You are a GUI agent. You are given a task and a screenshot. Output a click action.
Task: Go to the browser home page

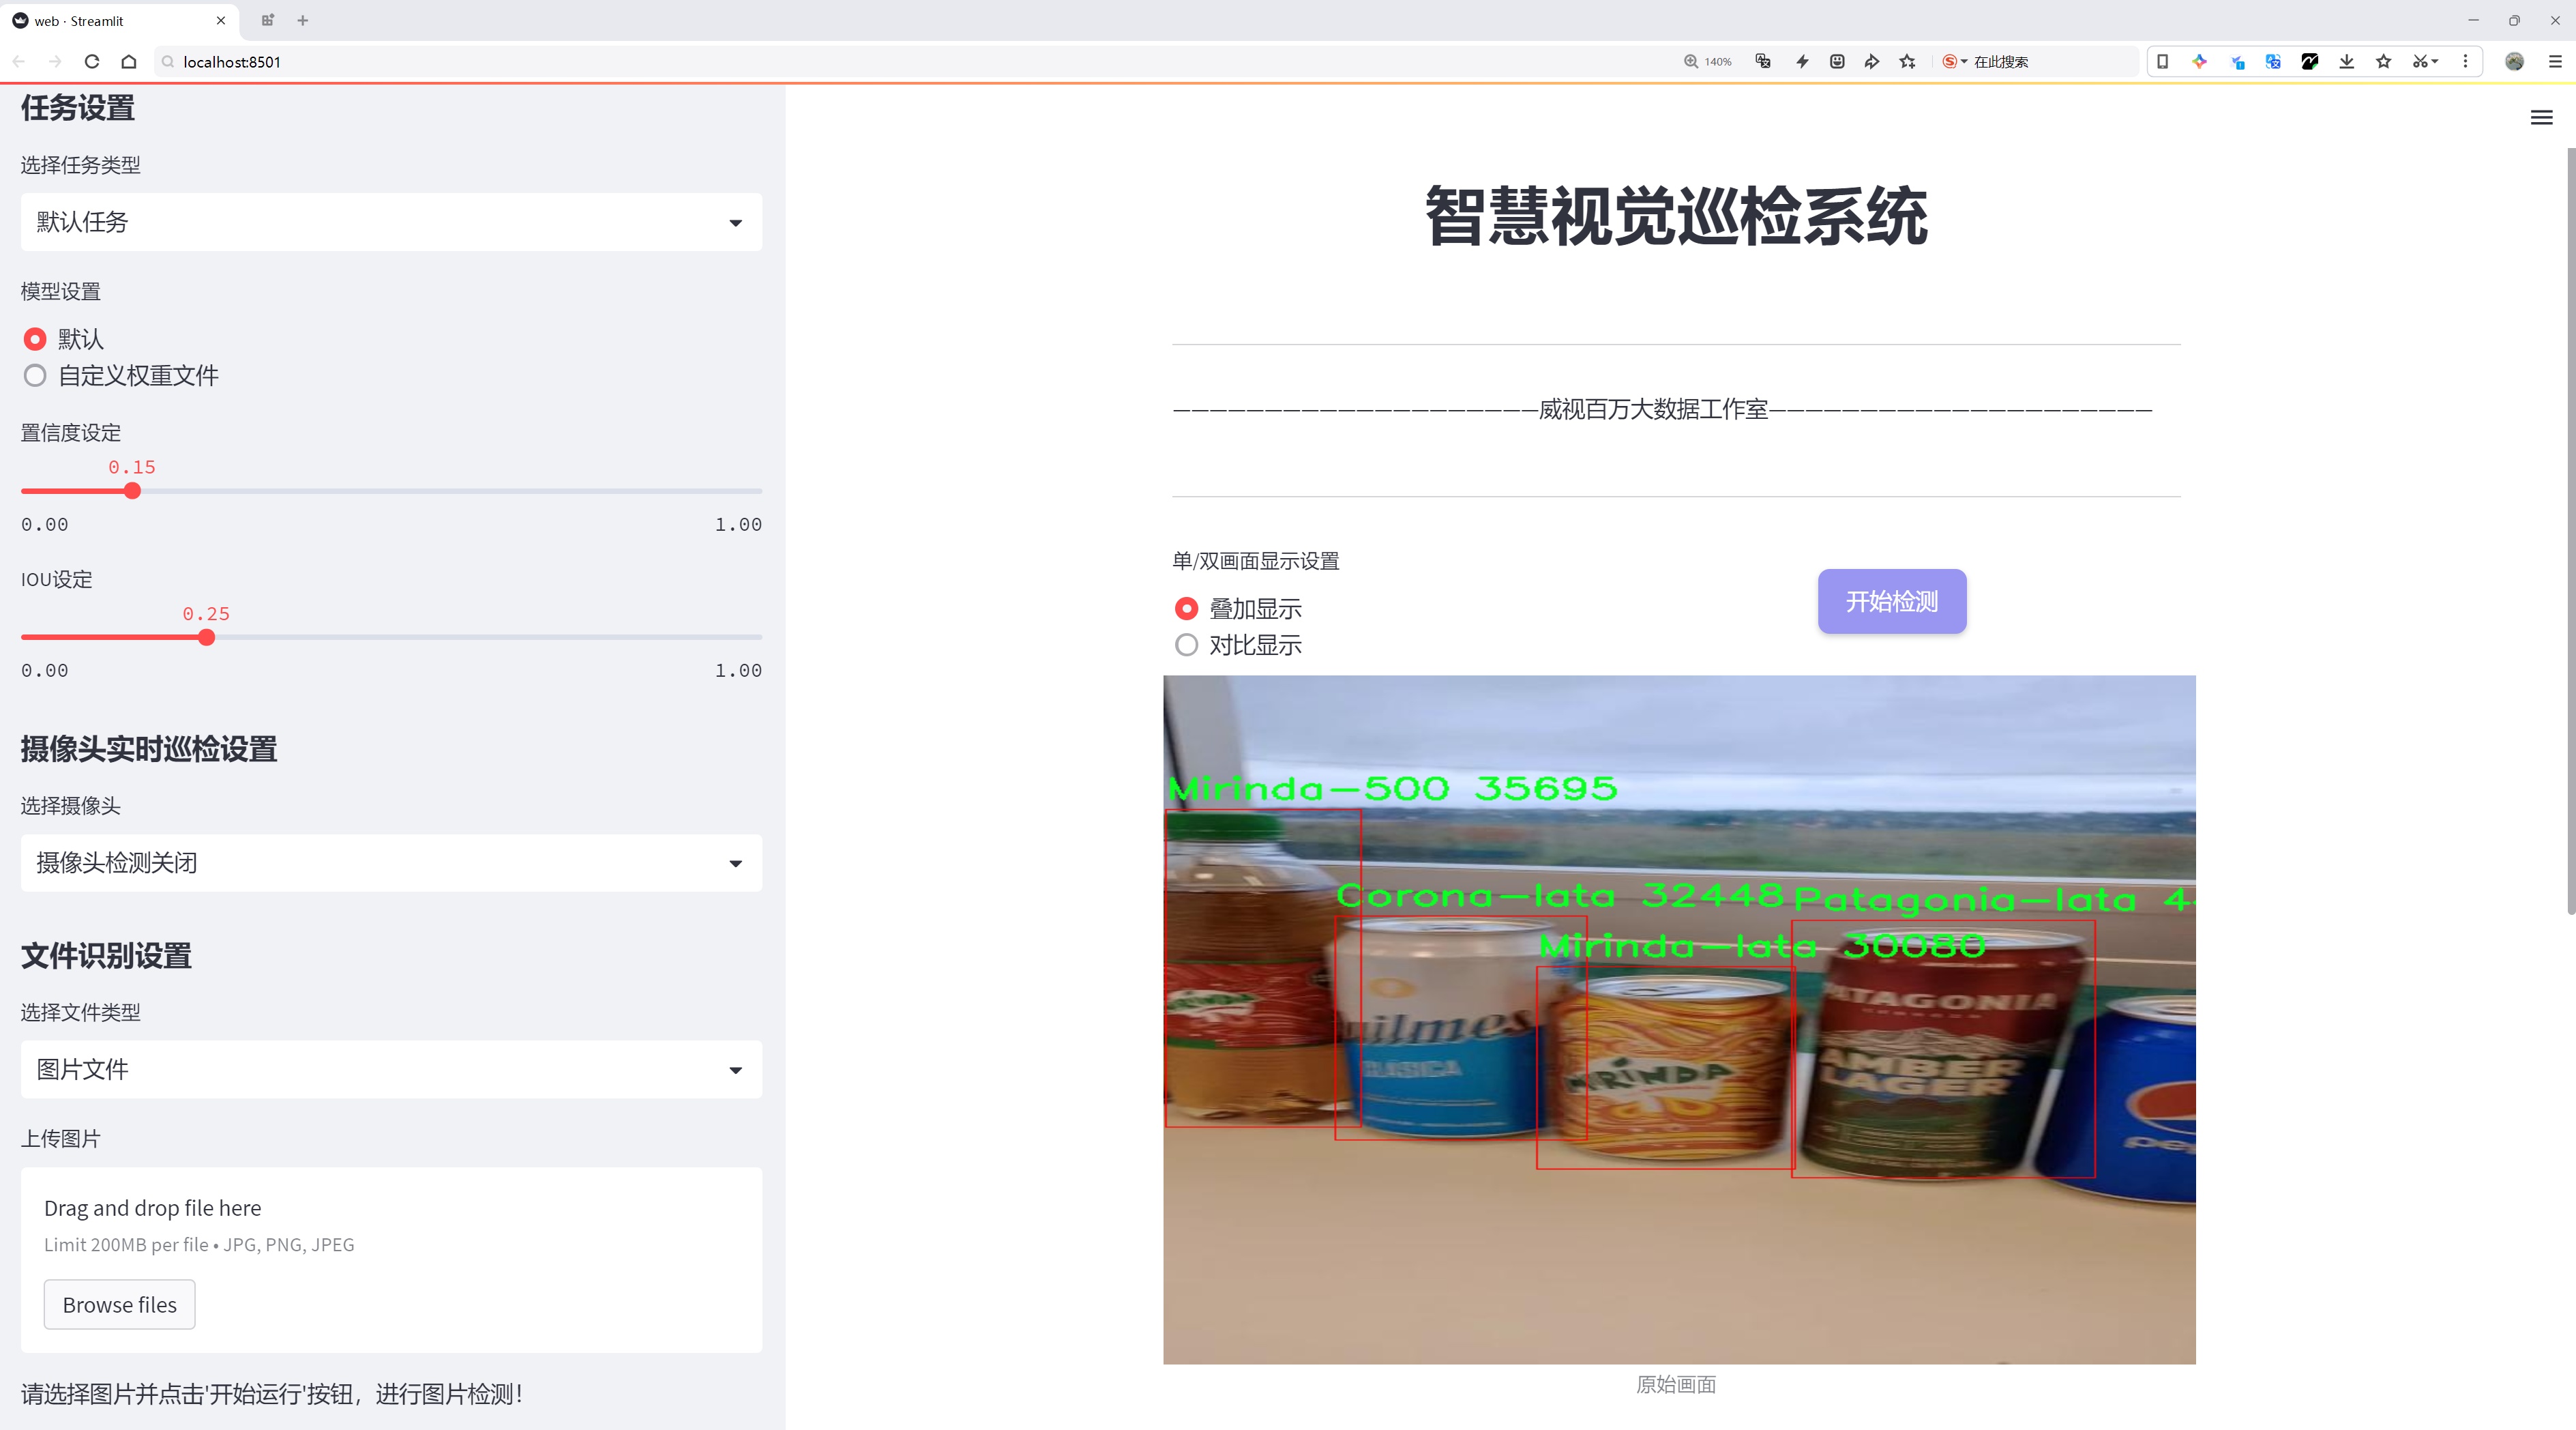(129, 62)
